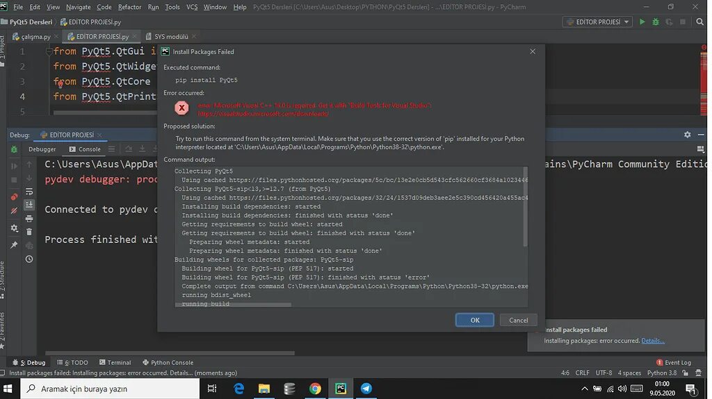712x399 pixels.
Task: Open the Terminal tool window
Action: [115, 362]
